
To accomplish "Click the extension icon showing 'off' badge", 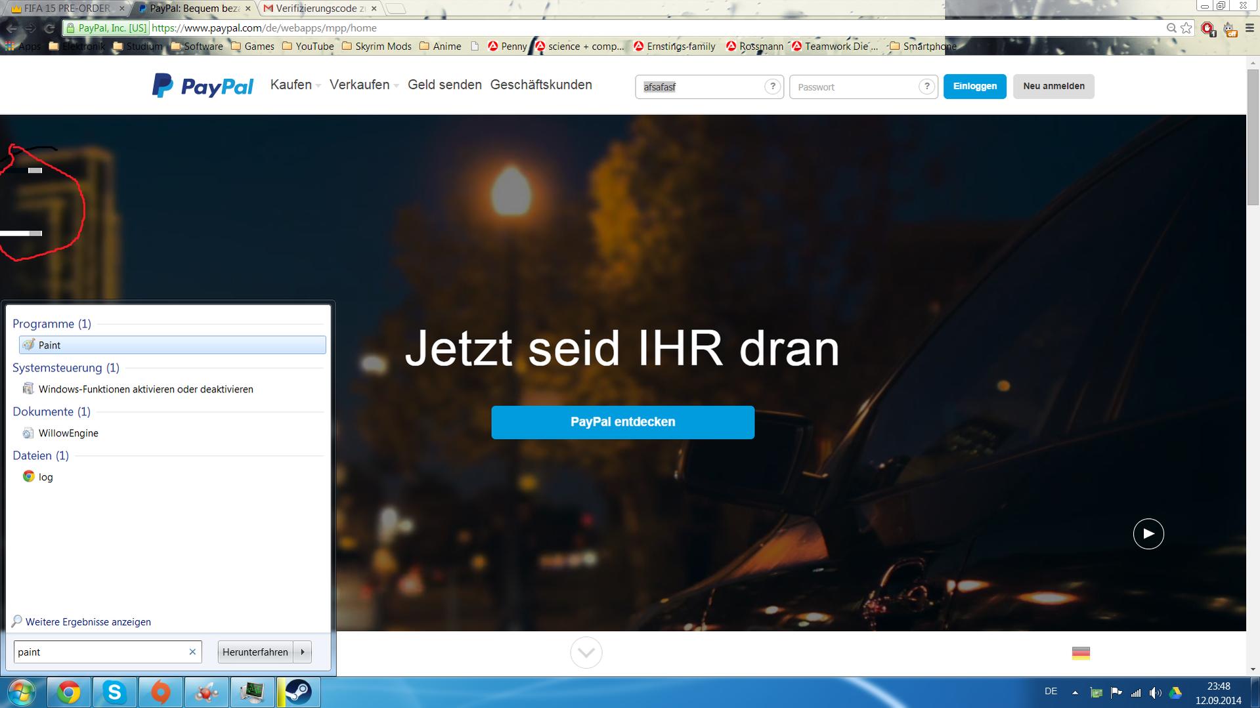I will [x=1229, y=29].
